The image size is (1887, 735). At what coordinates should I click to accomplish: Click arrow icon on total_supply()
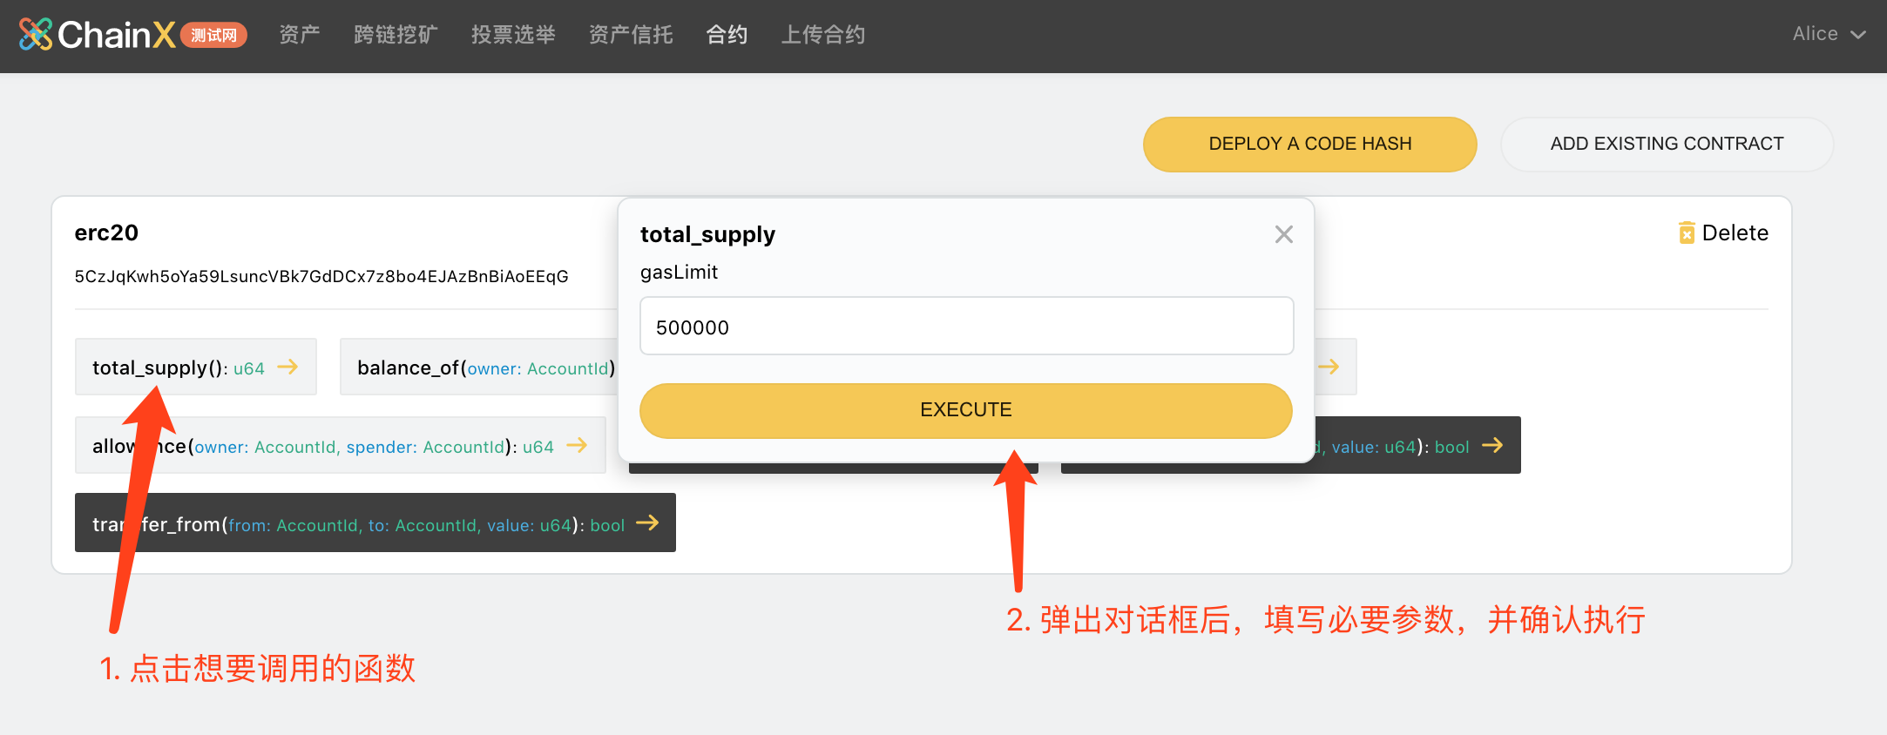(x=287, y=367)
